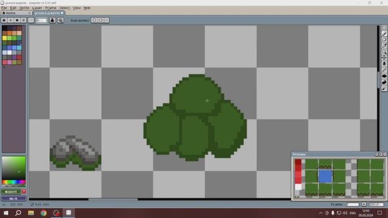This screenshot has height=218, width=388.
Task: Open the Layer menu
Action: (37, 8)
